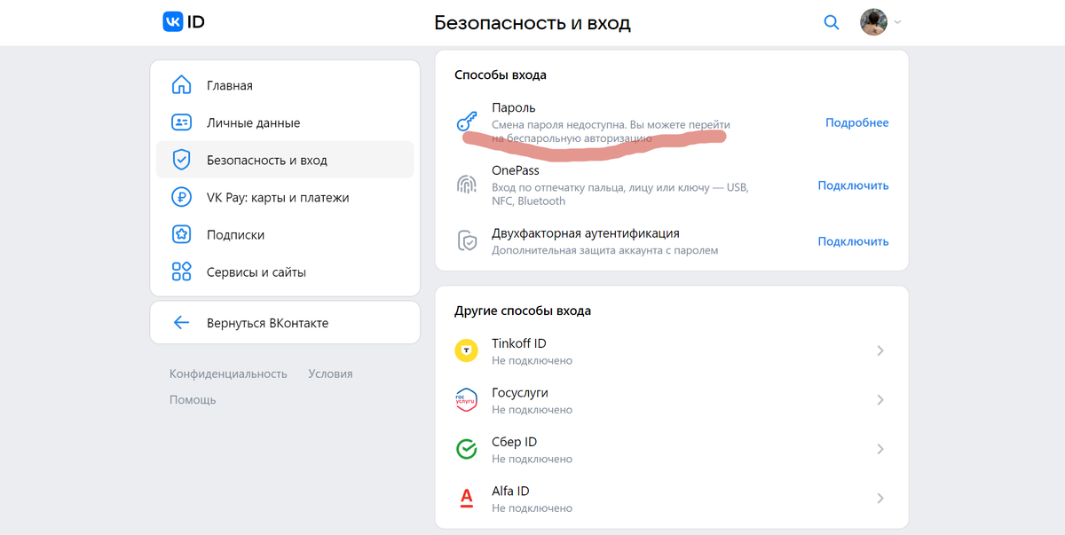1065x535 pixels.
Task: Return via Вернуться ВКонтакте
Action: tap(285, 323)
